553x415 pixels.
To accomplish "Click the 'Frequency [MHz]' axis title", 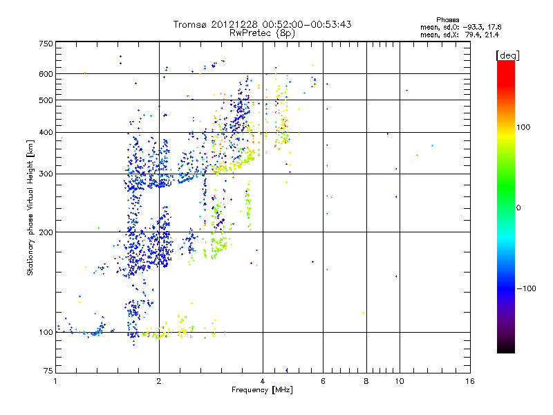I will tap(262, 390).
